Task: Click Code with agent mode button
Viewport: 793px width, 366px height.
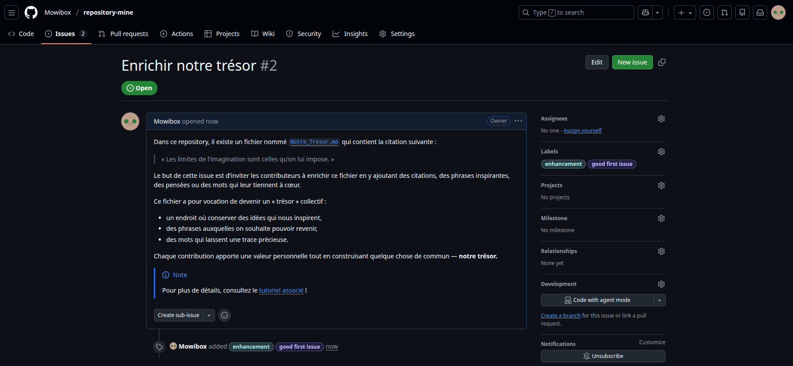Action: click(x=597, y=300)
